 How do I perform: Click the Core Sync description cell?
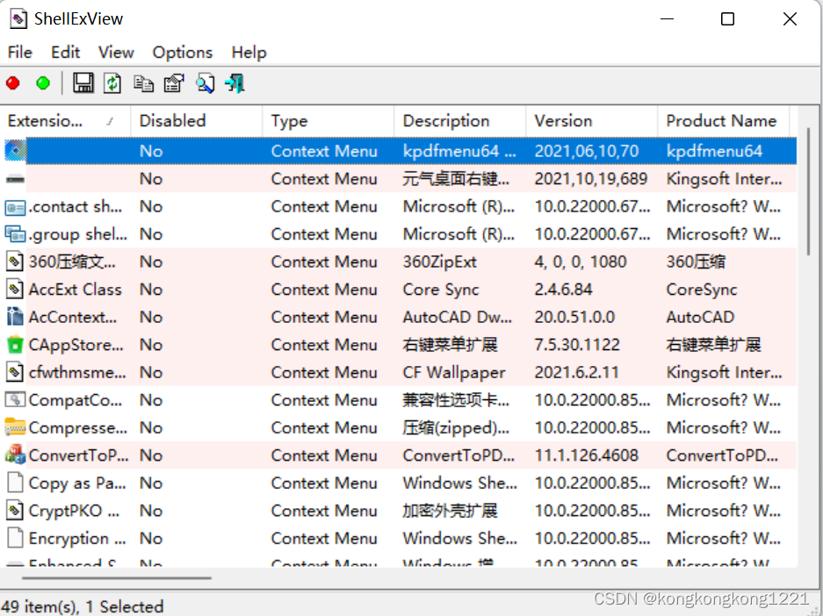(441, 290)
